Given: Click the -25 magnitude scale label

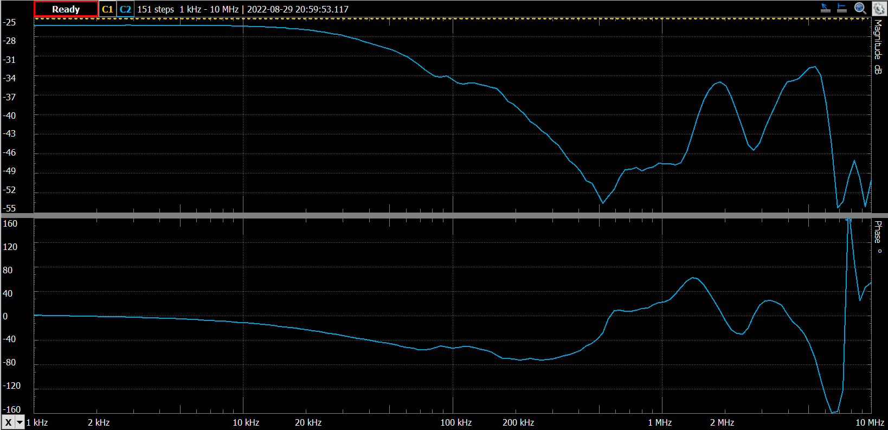Looking at the screenshot, I should click(9, 22).
